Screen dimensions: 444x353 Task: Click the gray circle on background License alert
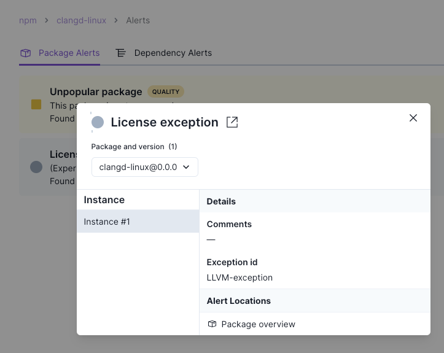pos(36,166)
